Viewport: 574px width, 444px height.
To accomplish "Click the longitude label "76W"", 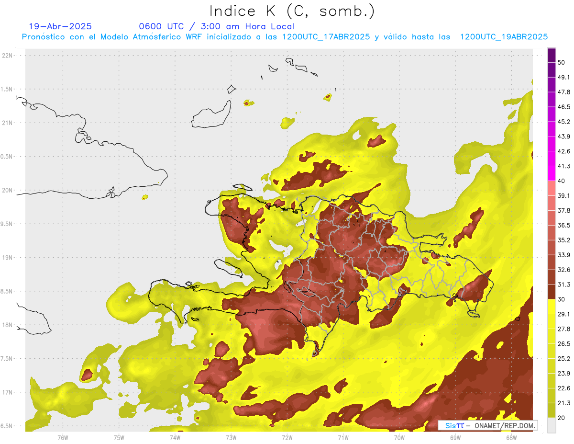I will pyautogui.click(x=63, y=437).
